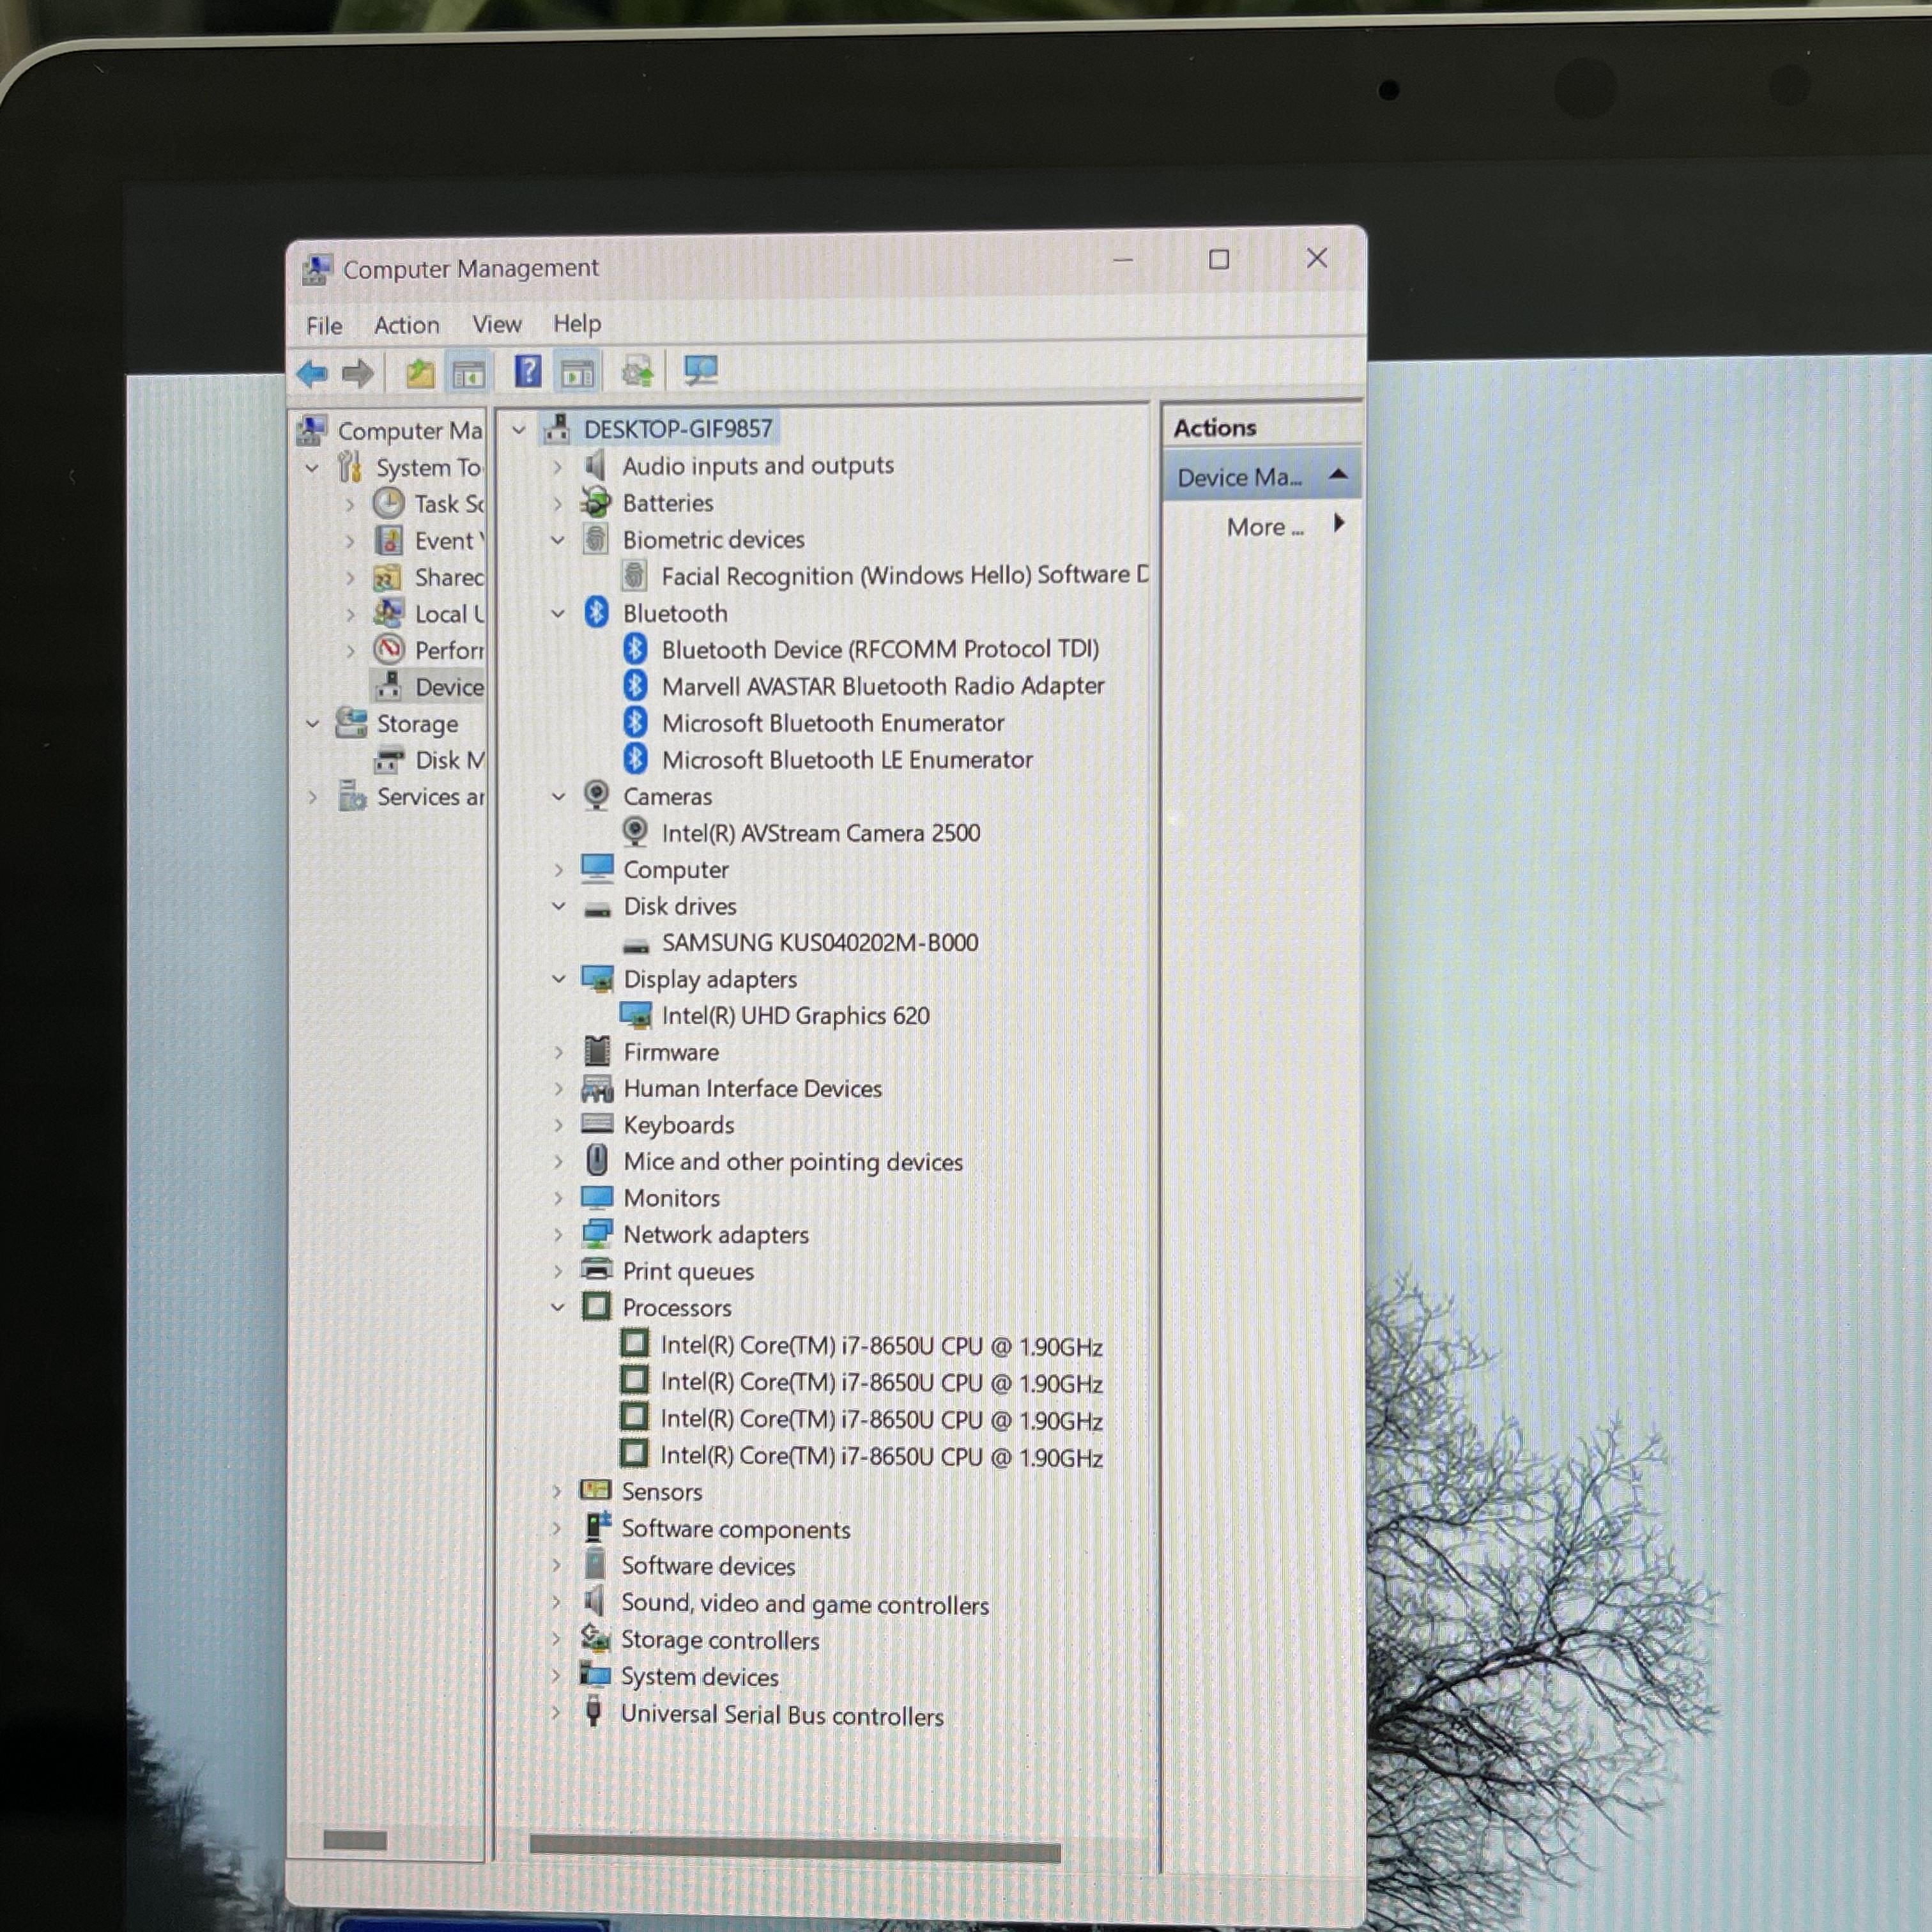
Task: Open the Action menu
Action: 407,325
